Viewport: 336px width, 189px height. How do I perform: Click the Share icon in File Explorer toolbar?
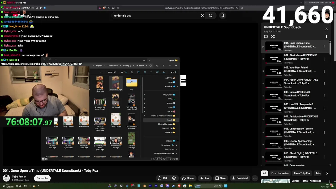(x=138, y=72)
